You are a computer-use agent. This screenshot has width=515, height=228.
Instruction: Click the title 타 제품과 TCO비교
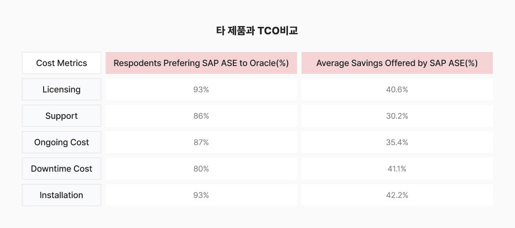257,30
